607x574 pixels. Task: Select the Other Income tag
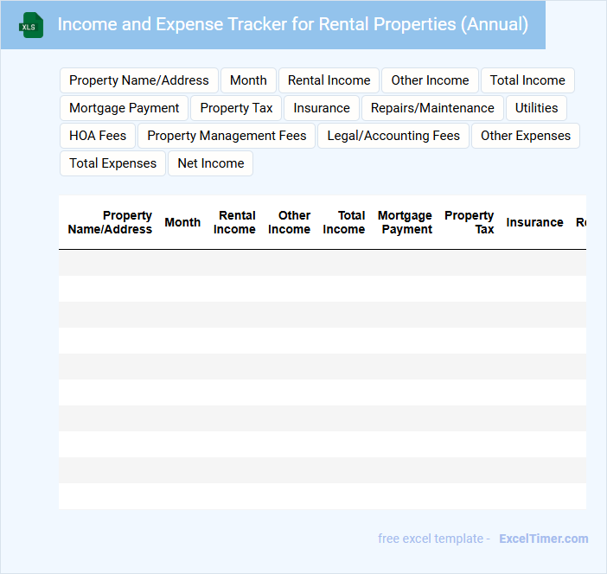[430, 80]
